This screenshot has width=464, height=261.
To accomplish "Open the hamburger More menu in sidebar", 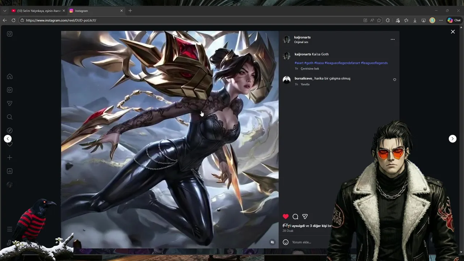I will click(x=10, y=229).
